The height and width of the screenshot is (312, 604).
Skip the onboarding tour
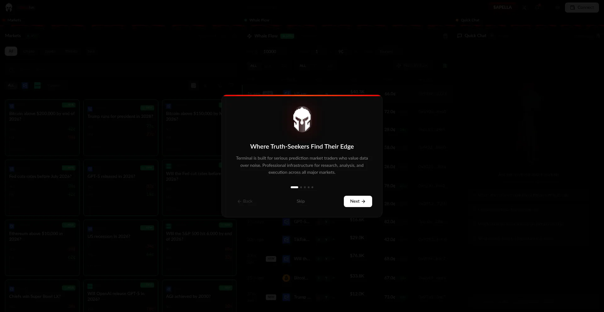point(300,201)
